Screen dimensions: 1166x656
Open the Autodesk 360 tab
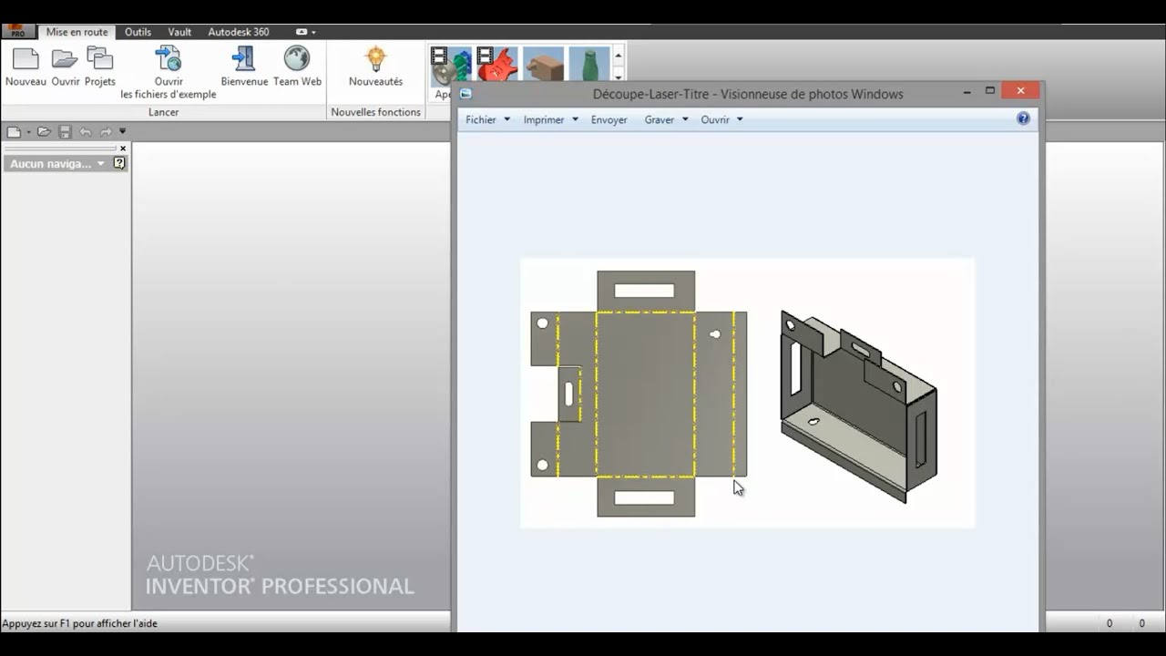(239, 32)
